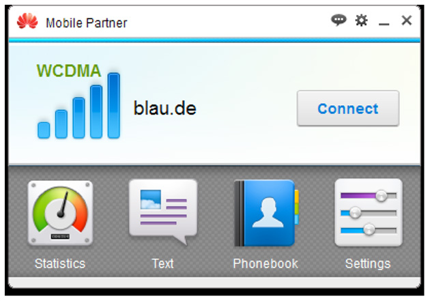Minimize the Mobile Partner window
The width and height of the screenshot is (430, 301).
coord(384,22)
